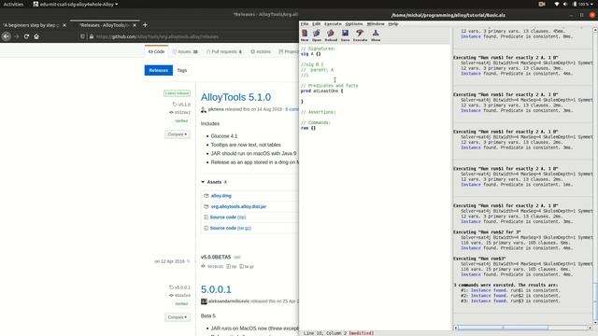
Task: Click the aleksandarmilicevic author link
Action: pyautogui.click(x=229, y=301)
